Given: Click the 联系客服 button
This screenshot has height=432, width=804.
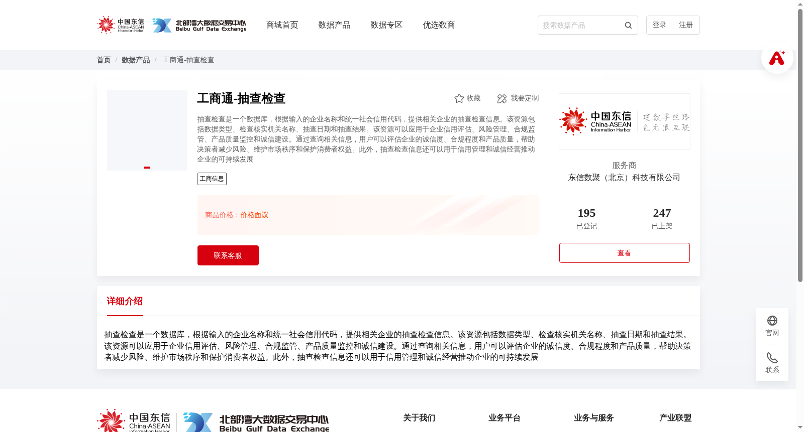Looking at the screenshot, I should pyautogui.click(x=228, y=255).
